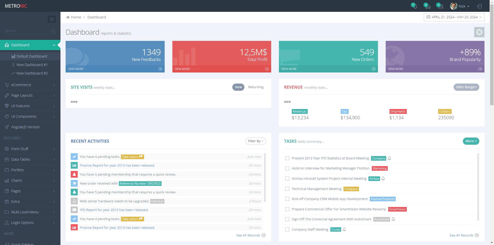494x245 pixels.
Task: Open the date range picker dropdown
Action: (x=454, y=17)
